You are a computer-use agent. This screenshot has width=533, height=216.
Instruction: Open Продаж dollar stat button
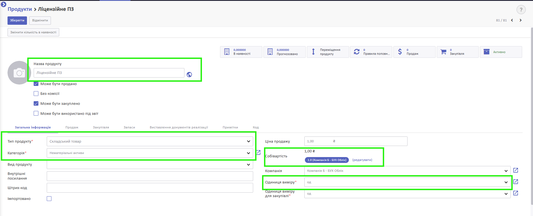414,52
